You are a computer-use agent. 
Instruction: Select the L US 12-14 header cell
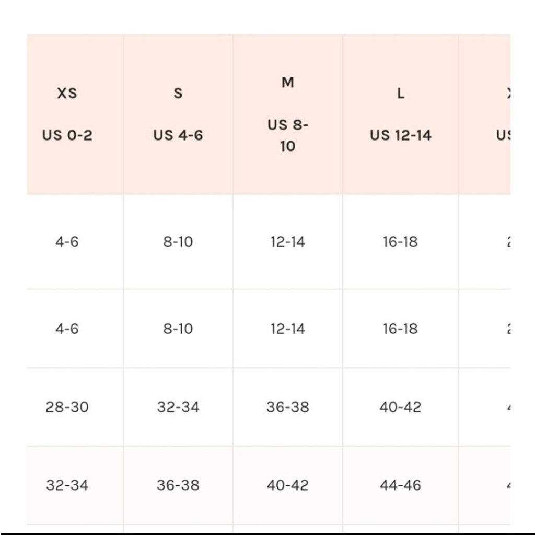(401, 114)
